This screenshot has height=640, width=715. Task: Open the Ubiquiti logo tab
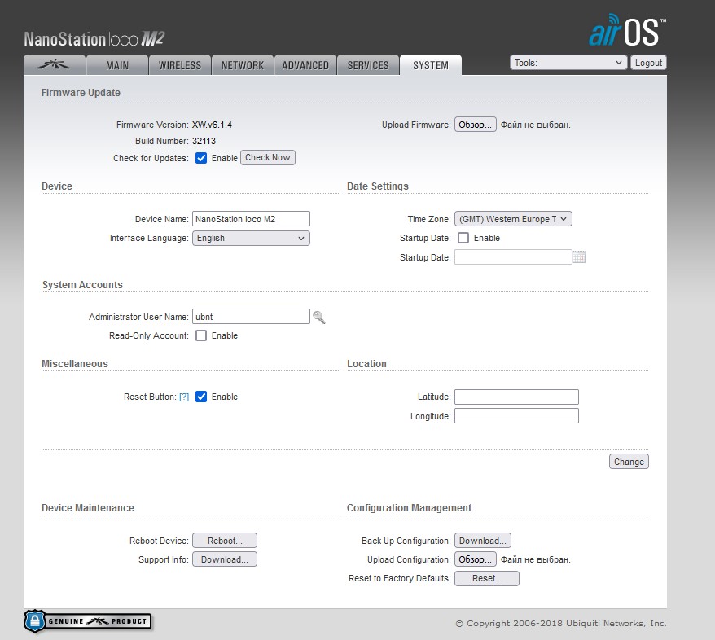(x=55, y=64)
